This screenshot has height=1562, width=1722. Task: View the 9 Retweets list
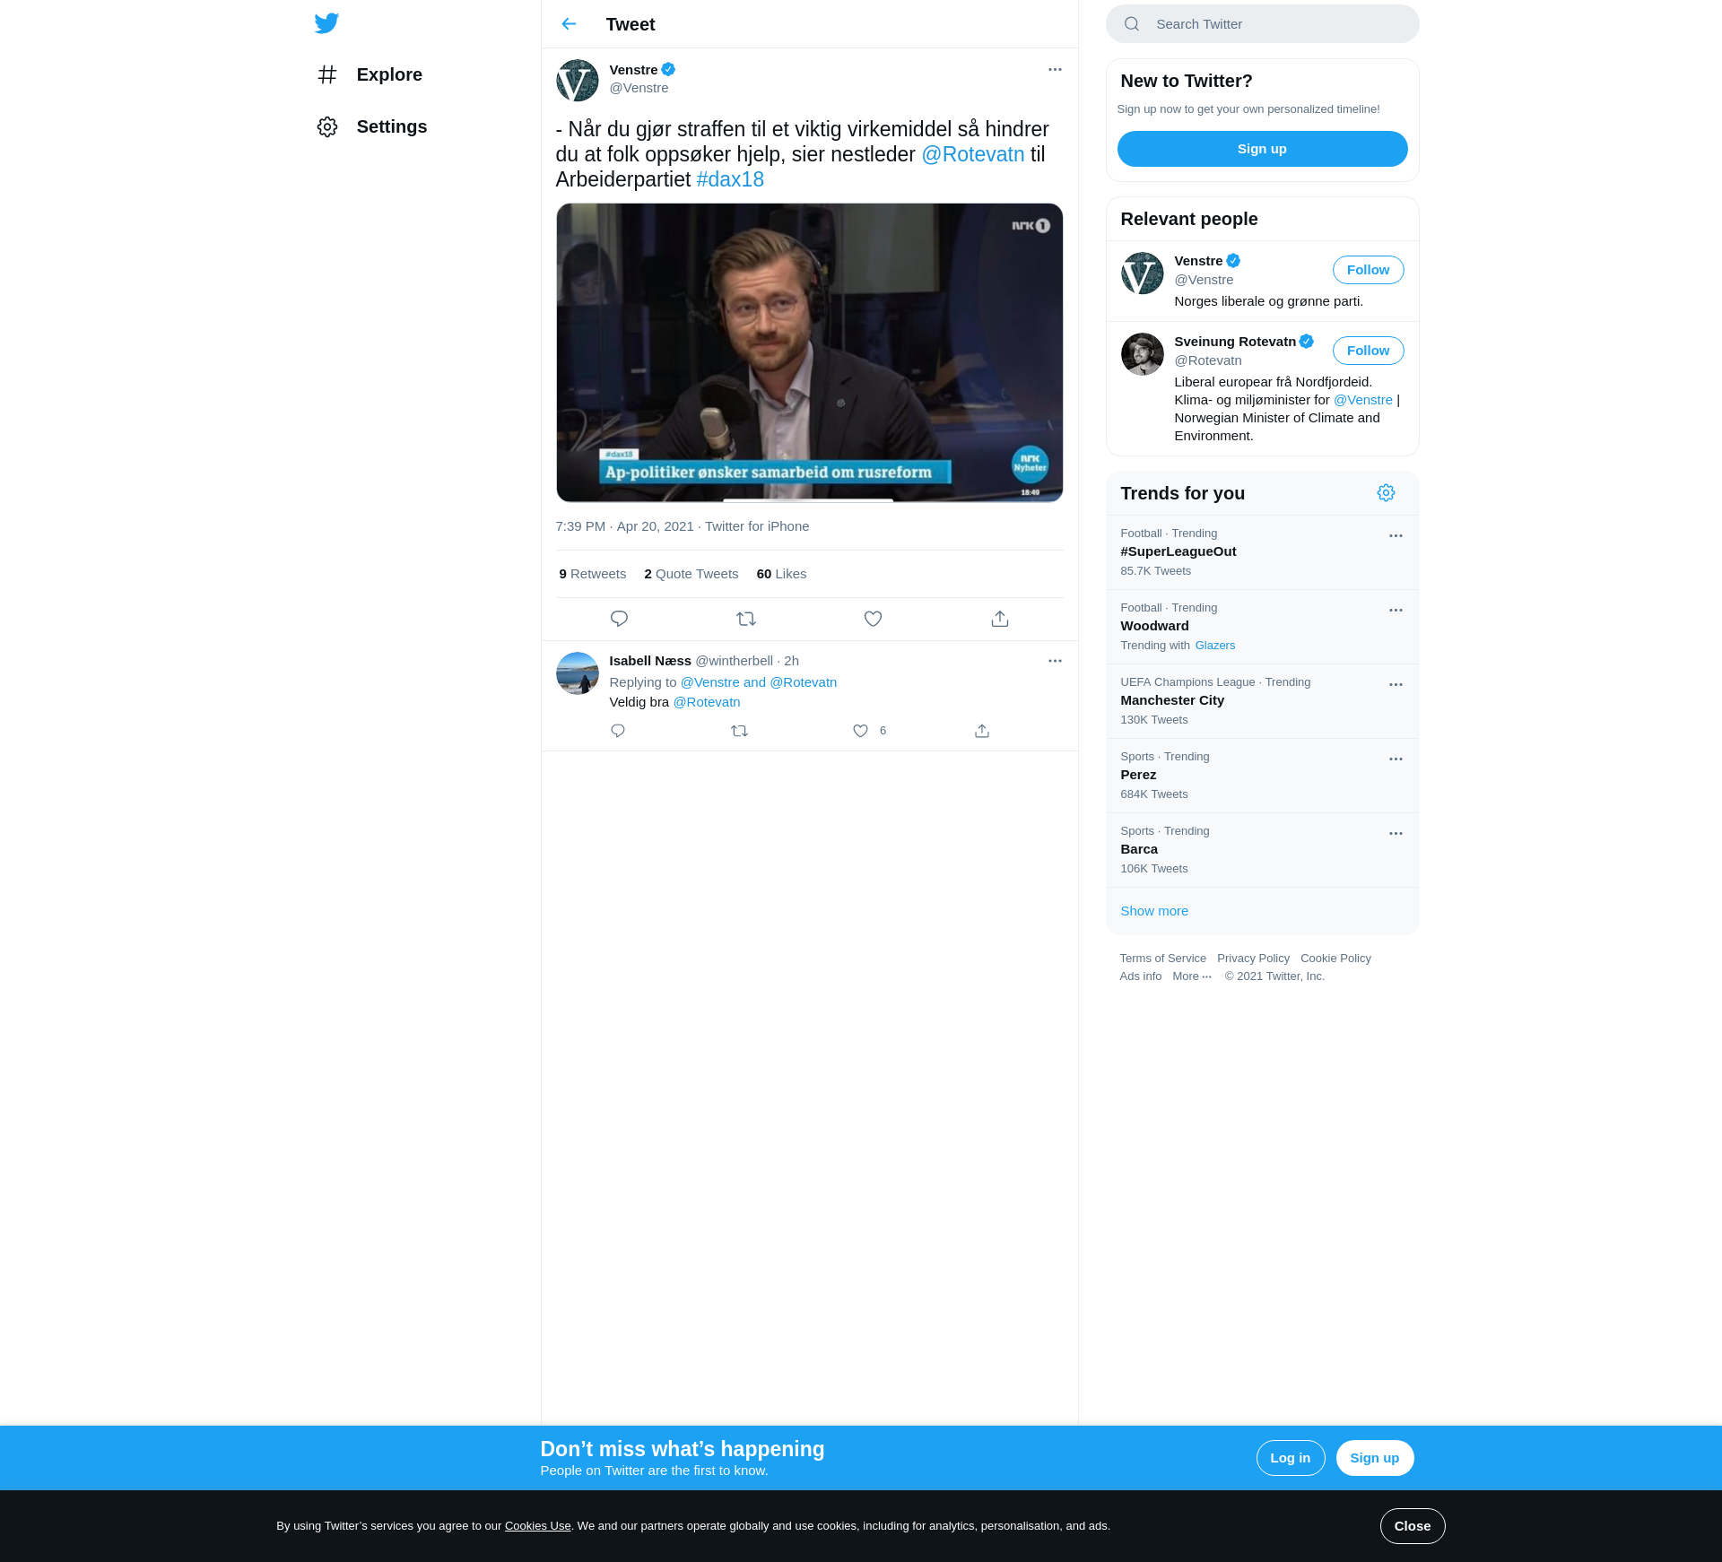tap(592, 574)
